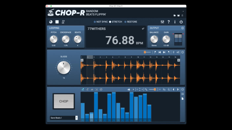
Task: Halve the loop length with the :2 button
Action: (173, 52)
